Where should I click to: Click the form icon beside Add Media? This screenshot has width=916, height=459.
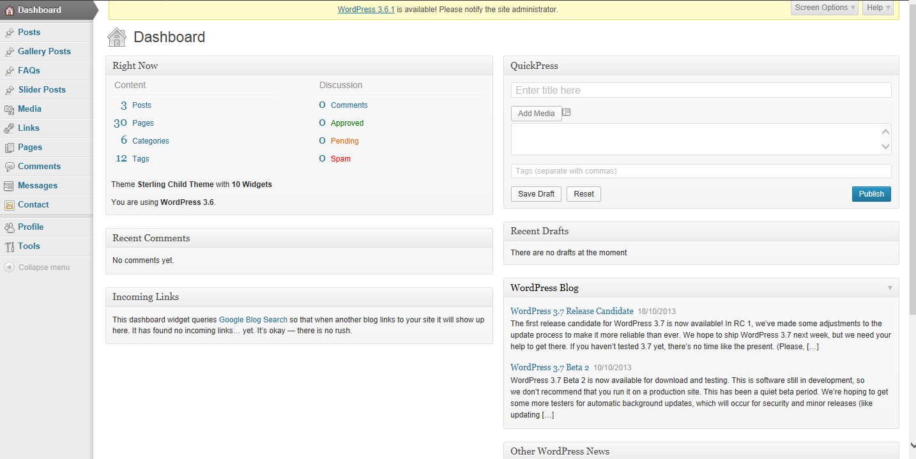[567, 113]
